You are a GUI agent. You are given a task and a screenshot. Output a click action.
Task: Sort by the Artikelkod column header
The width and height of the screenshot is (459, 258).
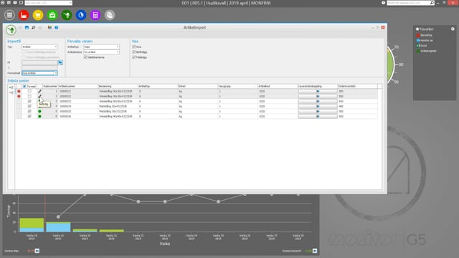tap(278, 86)
